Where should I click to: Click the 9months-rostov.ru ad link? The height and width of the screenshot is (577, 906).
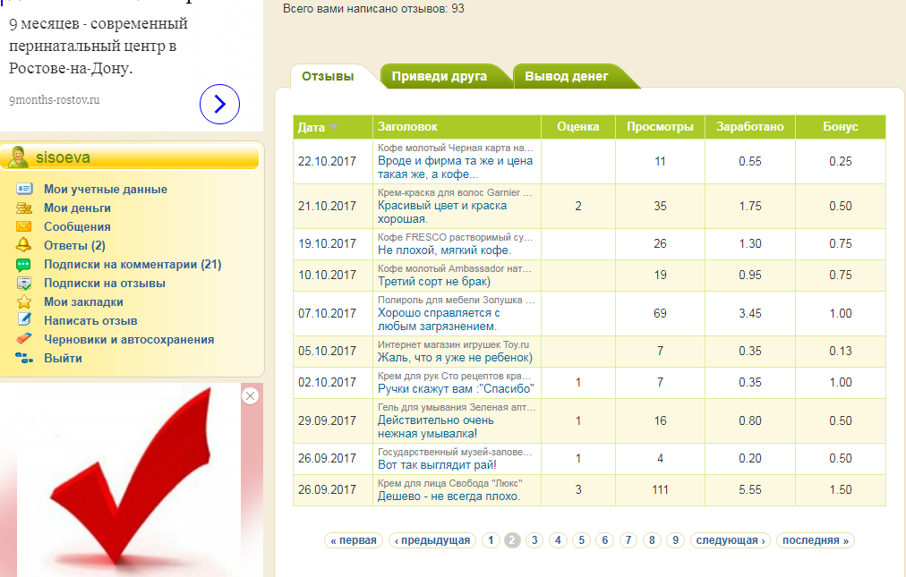click(x=55, y=100)
